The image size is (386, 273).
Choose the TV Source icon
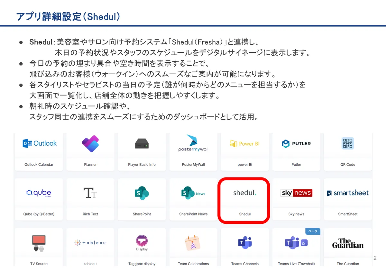point(39,243)
